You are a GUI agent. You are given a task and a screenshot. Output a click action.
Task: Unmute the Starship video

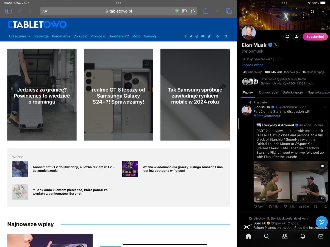click(x=323, y=198)
